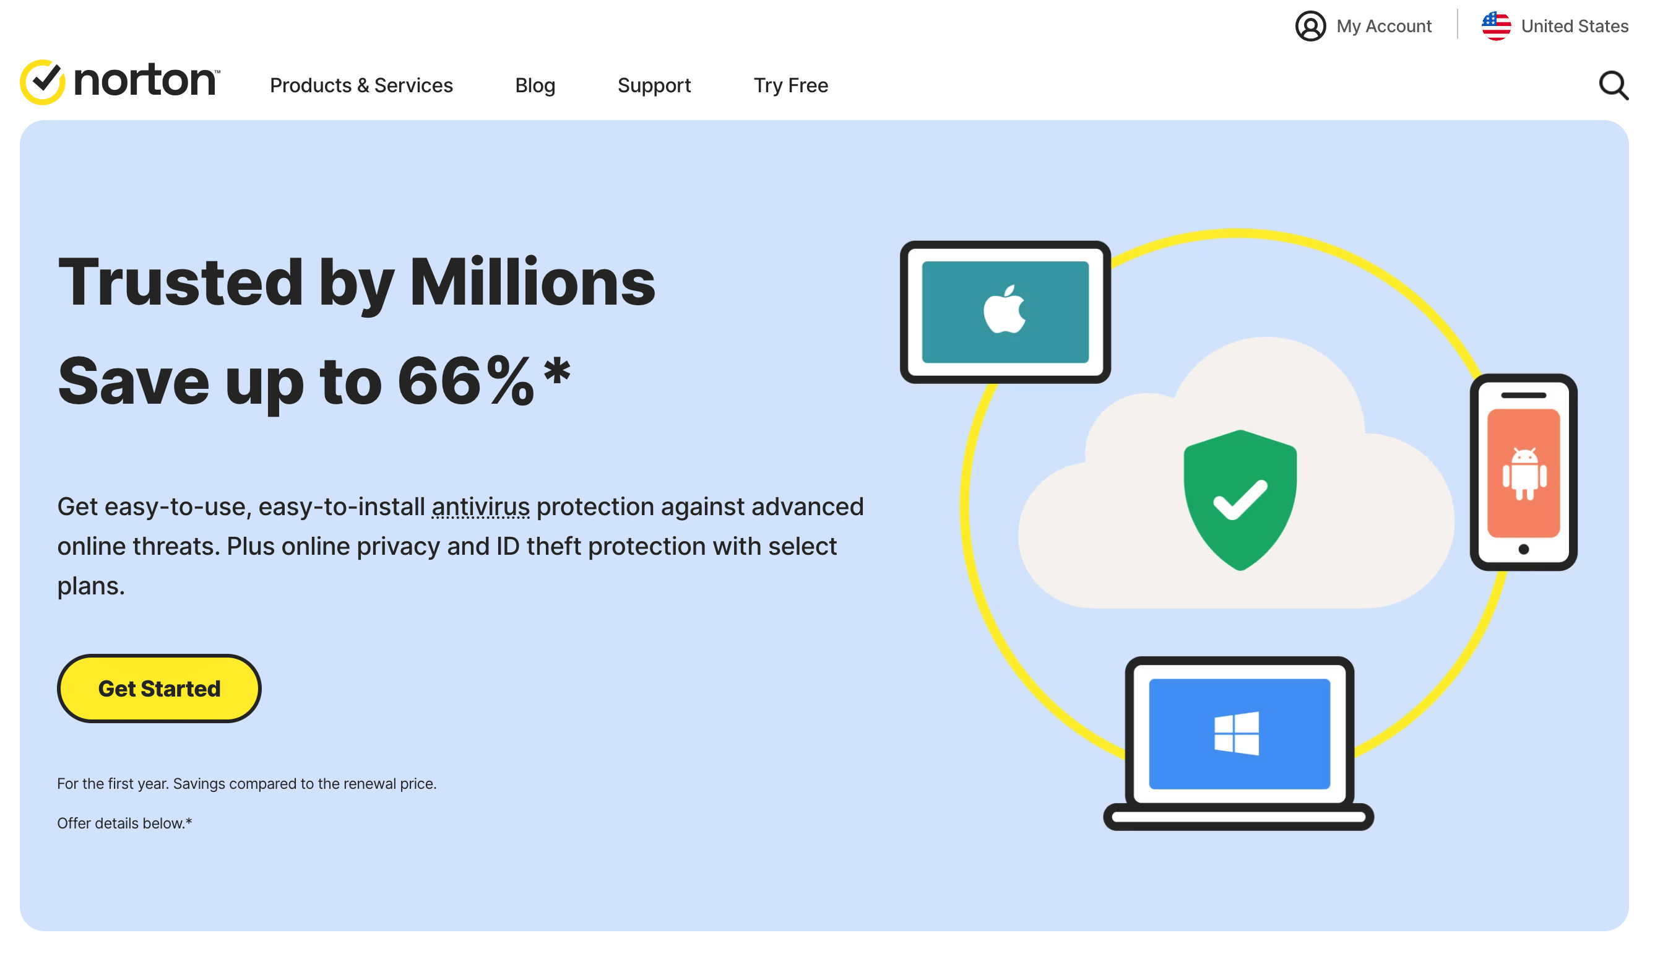Click the Get Started button
1655x956 pixels.
coord(160,688)
